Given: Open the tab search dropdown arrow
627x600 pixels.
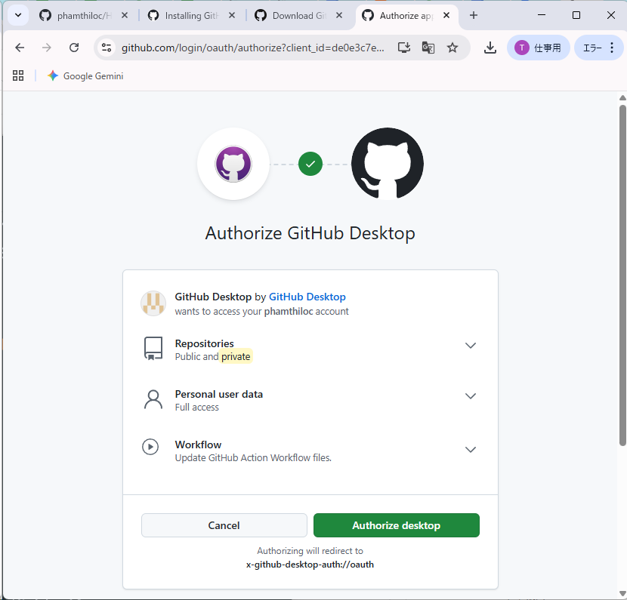Looking at the screenshot, I should click(x=18, y=16).
